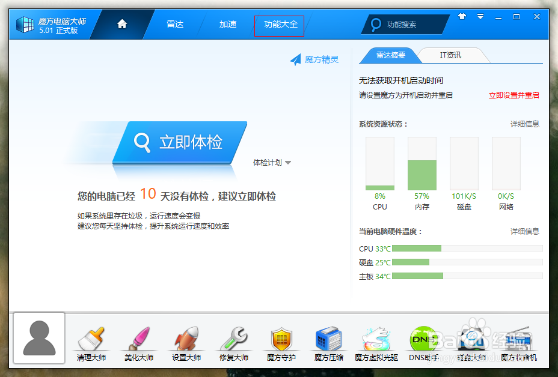558x377 pixels.
Task: Click the 主板 temperature bar
Action: [467, 276]
